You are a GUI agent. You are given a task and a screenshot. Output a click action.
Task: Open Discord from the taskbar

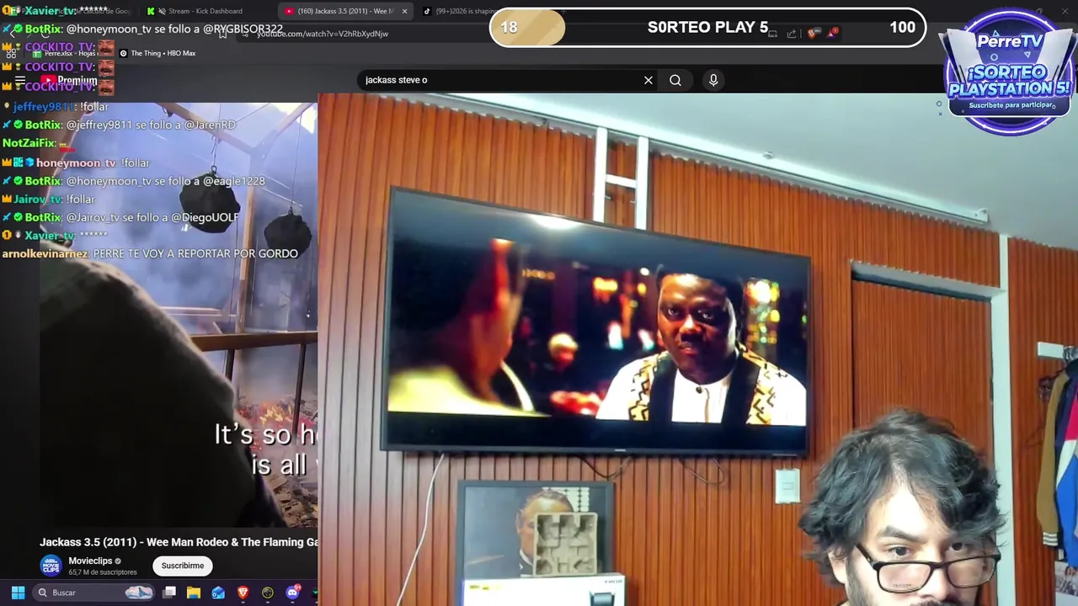(292, 593)
